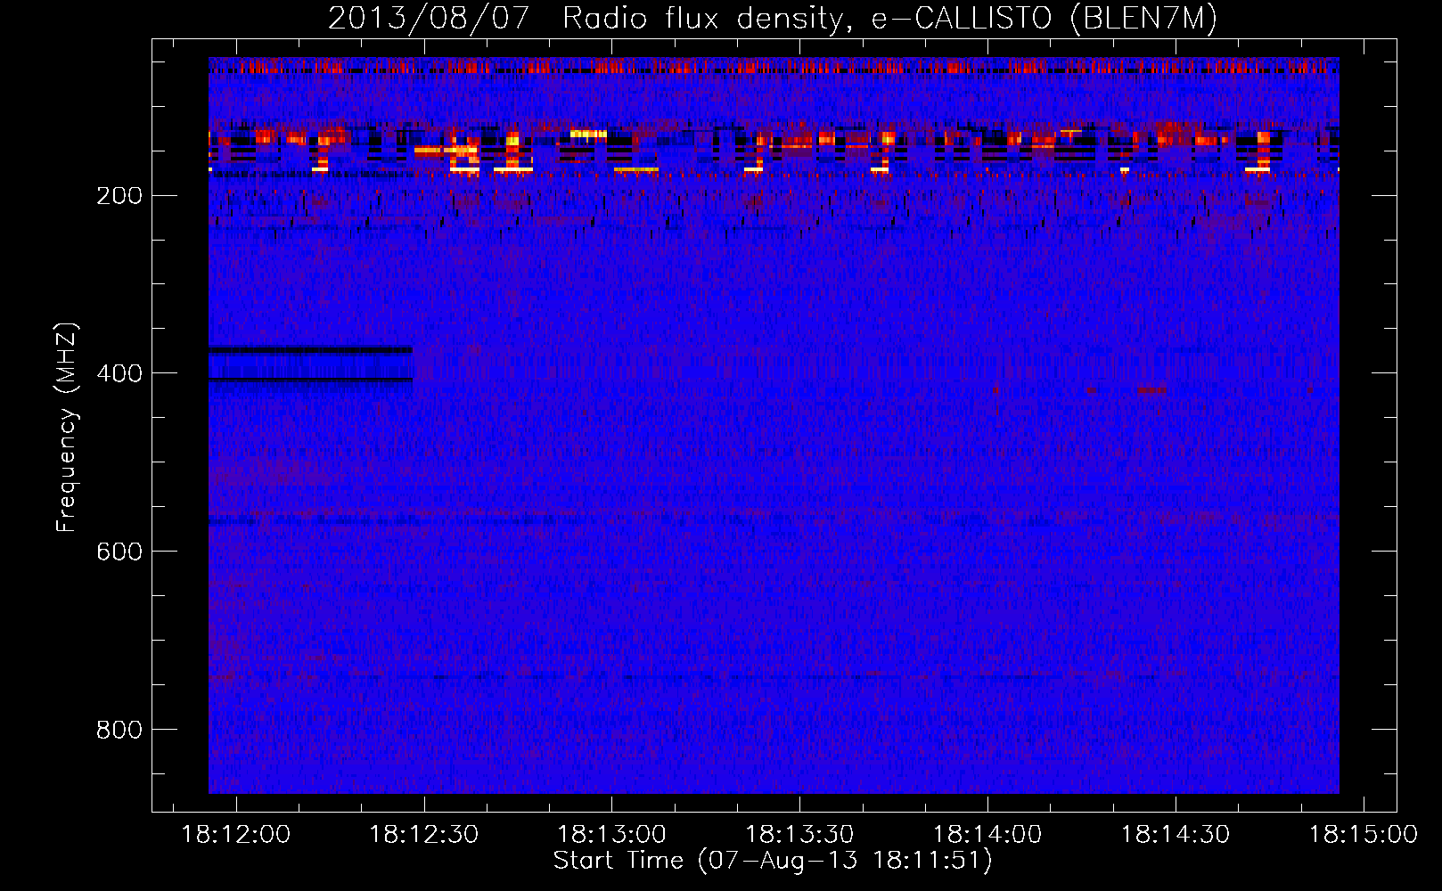Click the "Frequency (MHZ)" axis label
Viewport: 1442px width, 891px height.
pyautogui.click(x=67, y=428)
